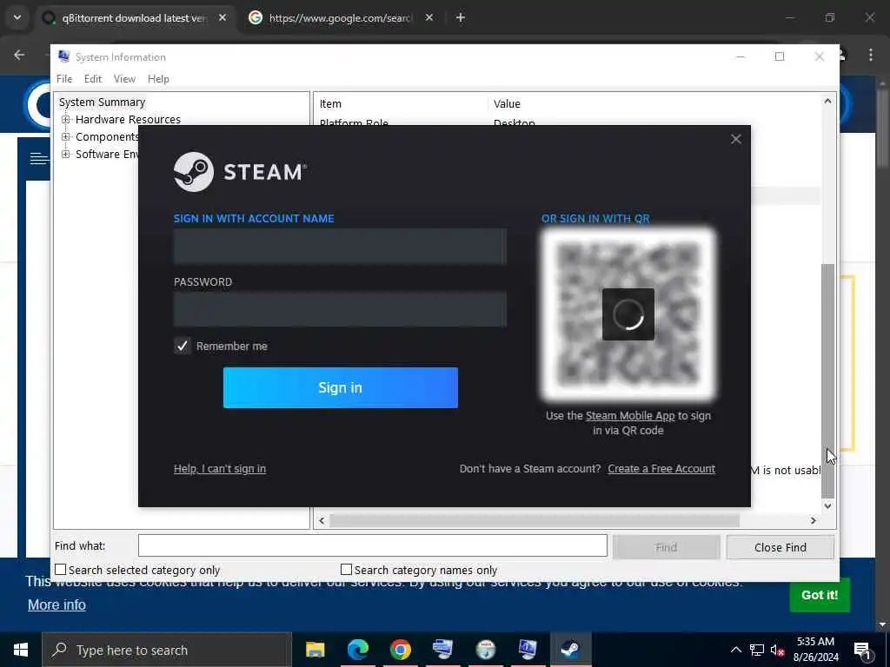
Task: Open the browser three-dot menu
Action: click(871, 55)
